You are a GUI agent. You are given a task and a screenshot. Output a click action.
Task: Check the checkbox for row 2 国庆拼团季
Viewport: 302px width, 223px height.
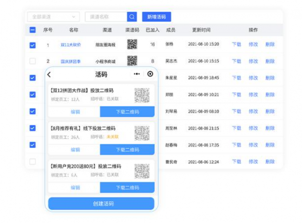coord(33,61)
